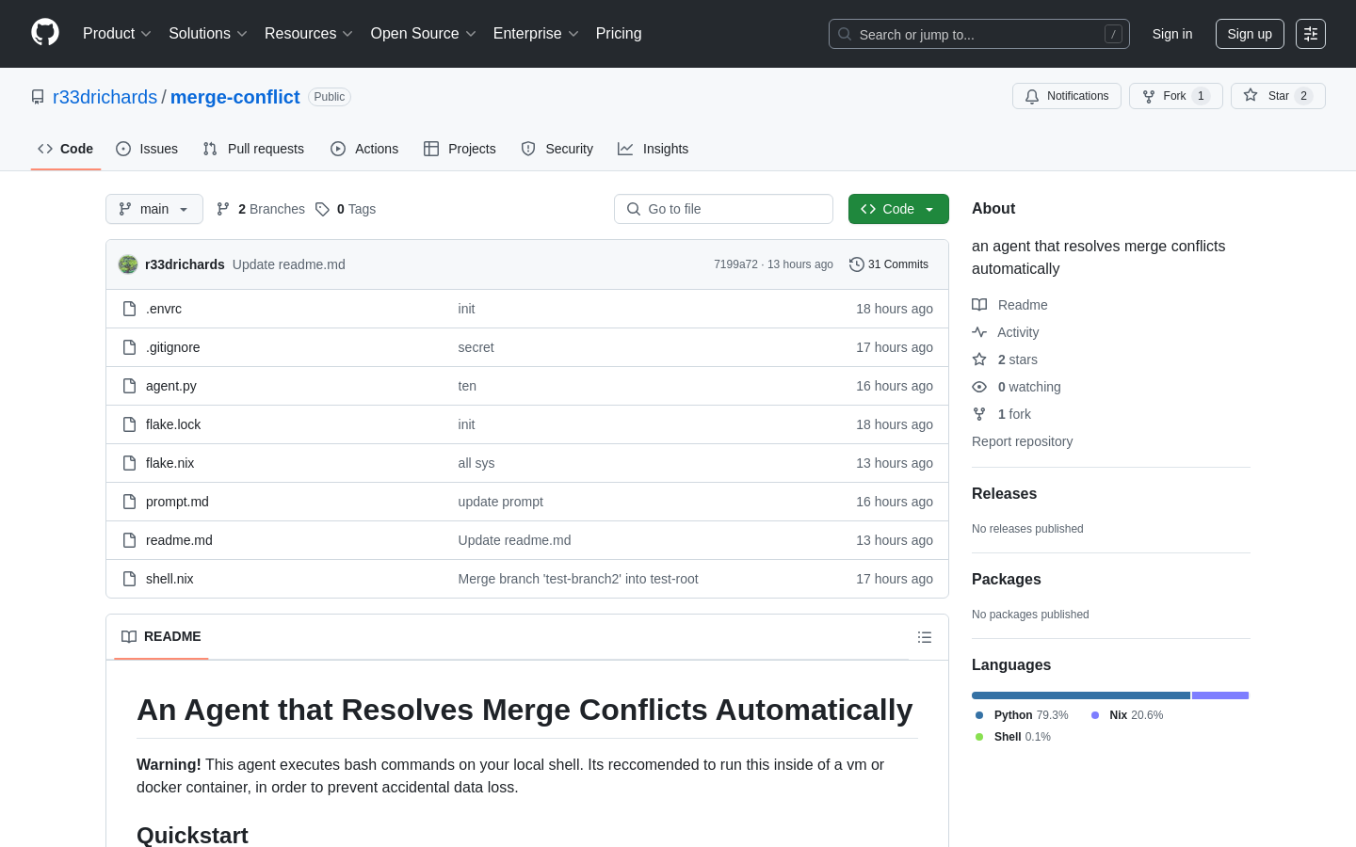
Task: Open the README outline list icon
Action: [925, 637]
